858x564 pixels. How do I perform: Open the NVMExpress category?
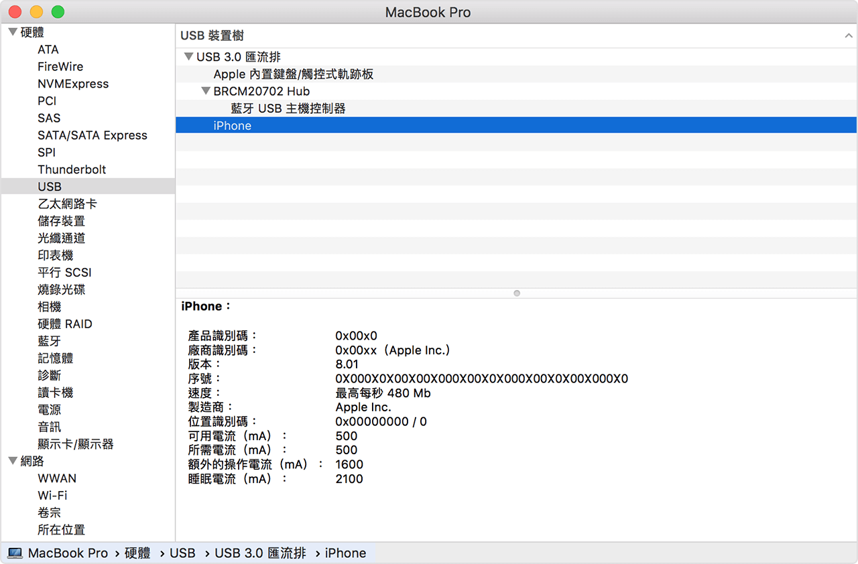pos(73,84)
